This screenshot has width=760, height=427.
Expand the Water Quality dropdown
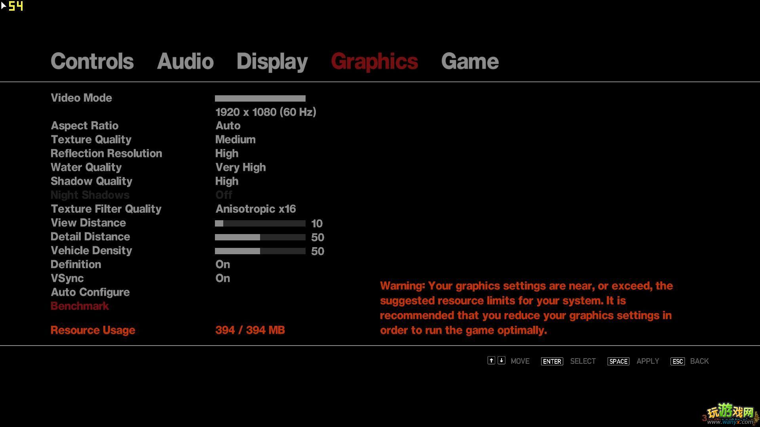240,167
